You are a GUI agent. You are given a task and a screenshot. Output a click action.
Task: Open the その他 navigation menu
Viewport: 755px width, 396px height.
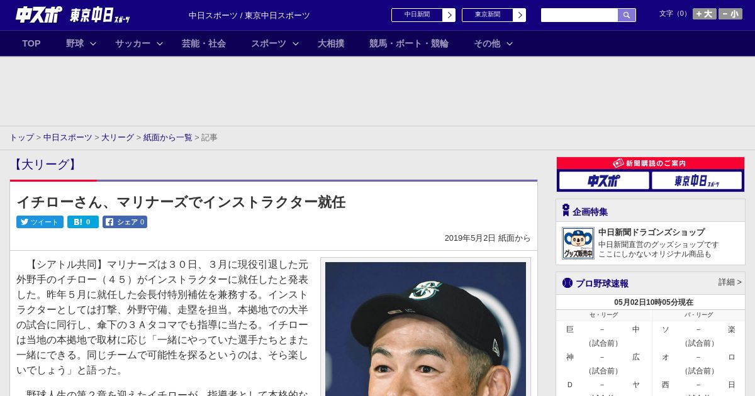point(487,43)
